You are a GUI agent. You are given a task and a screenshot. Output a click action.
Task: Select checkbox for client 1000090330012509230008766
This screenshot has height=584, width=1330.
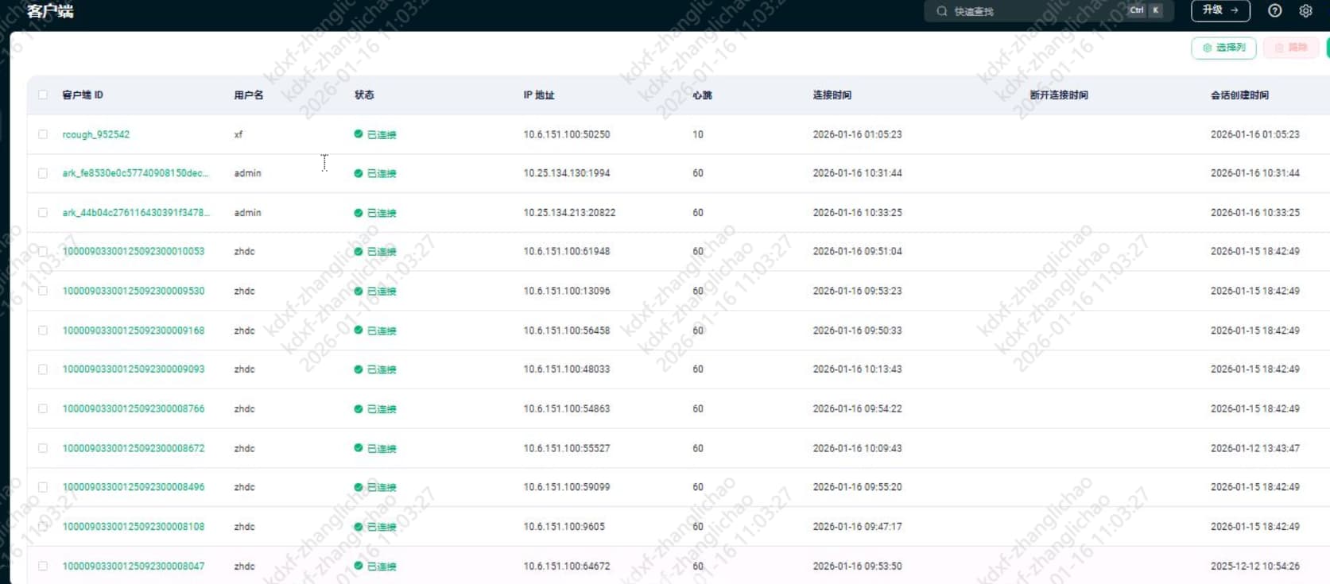coord(43,408)
